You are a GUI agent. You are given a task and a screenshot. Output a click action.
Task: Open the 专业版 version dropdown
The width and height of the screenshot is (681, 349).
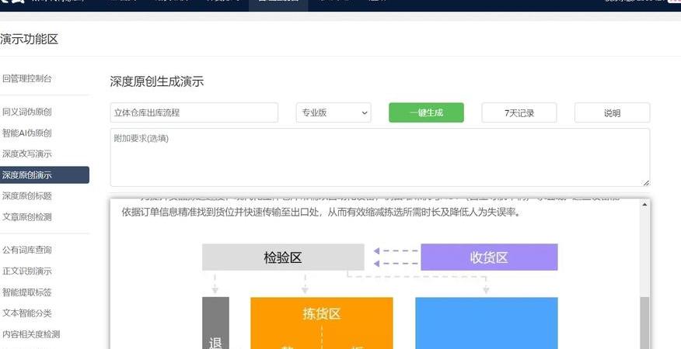point(334,112)
